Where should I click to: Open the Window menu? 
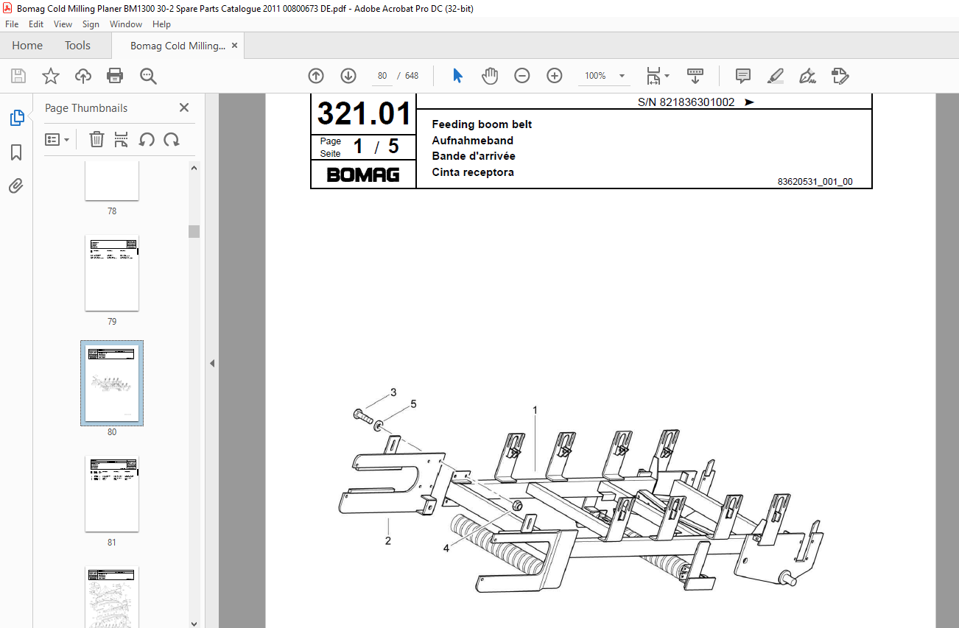tap(126, 24)
